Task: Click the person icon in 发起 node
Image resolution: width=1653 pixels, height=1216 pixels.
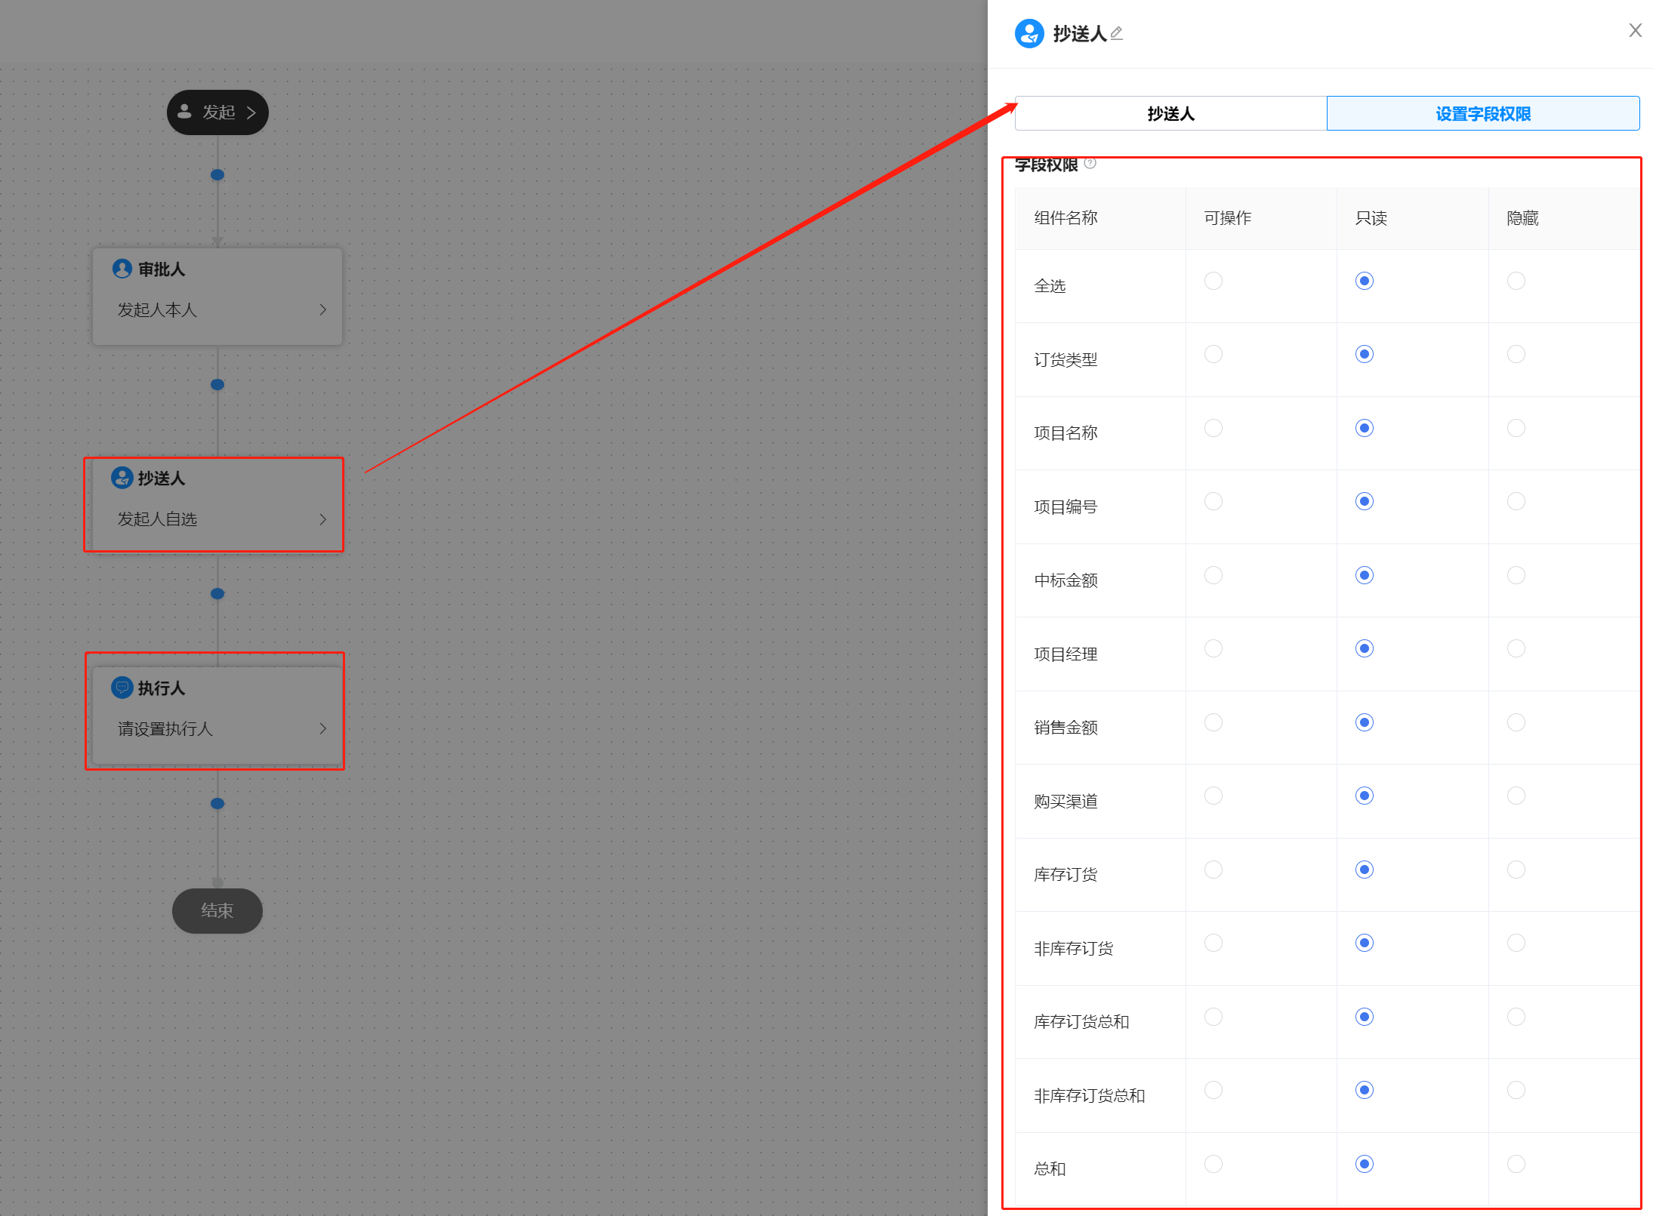Action: pyautogui.click(x=184, y=112)
